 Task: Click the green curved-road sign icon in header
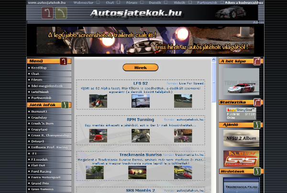[x=61, y=13]
